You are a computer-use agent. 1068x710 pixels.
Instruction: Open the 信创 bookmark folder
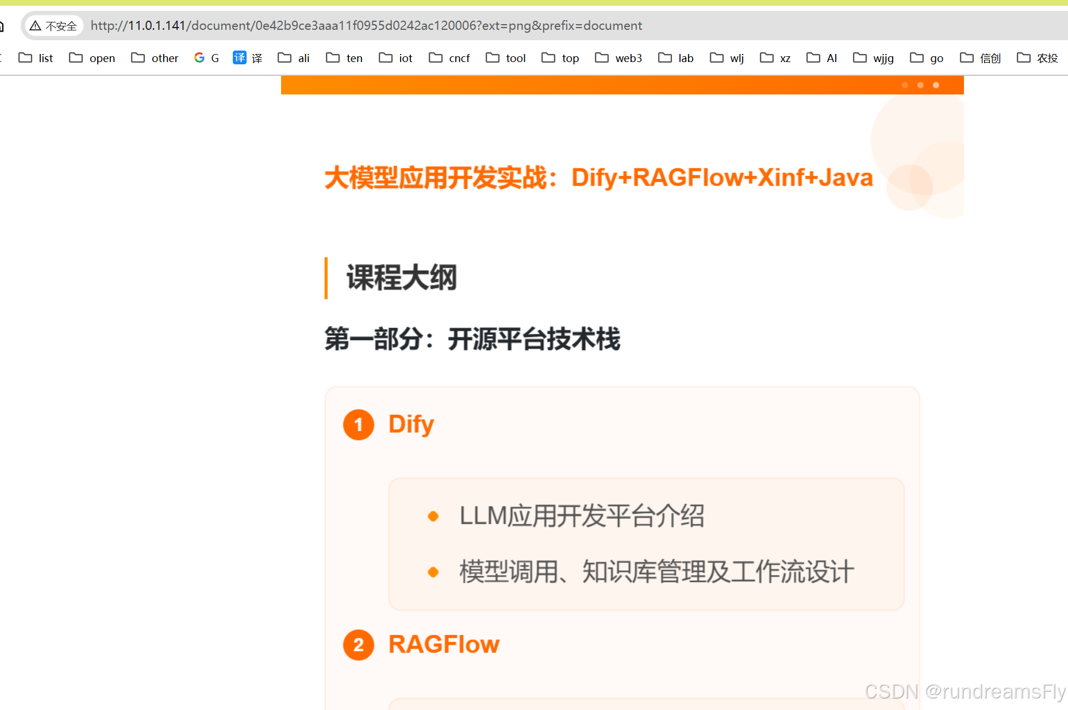tap(979, 58)
